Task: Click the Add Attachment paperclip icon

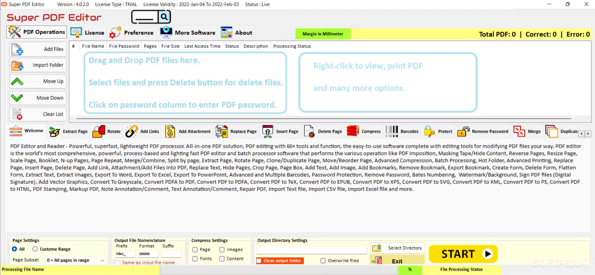Action: click(170, 131)
